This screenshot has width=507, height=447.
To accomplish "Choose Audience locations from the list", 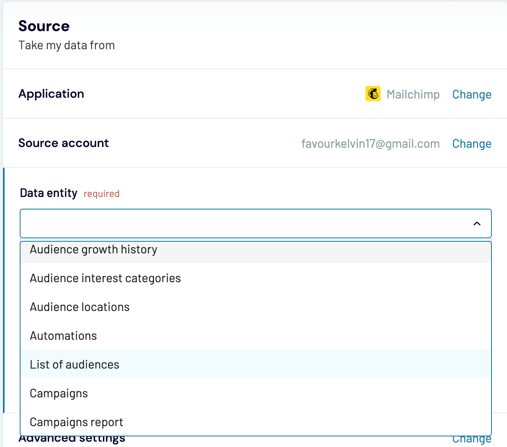I will click(x=80, y=307).
